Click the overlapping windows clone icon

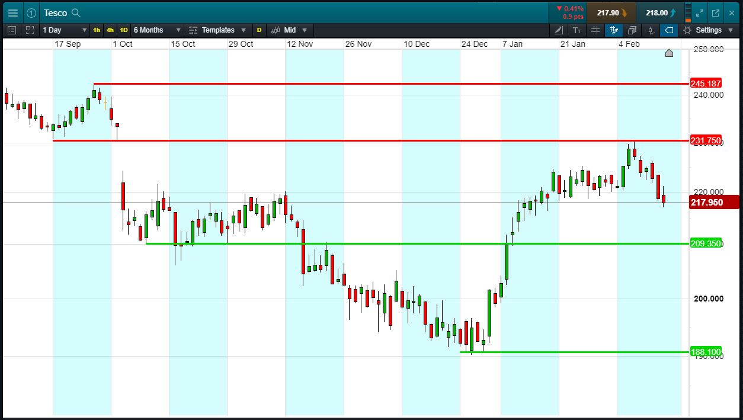tap(632, 30)
